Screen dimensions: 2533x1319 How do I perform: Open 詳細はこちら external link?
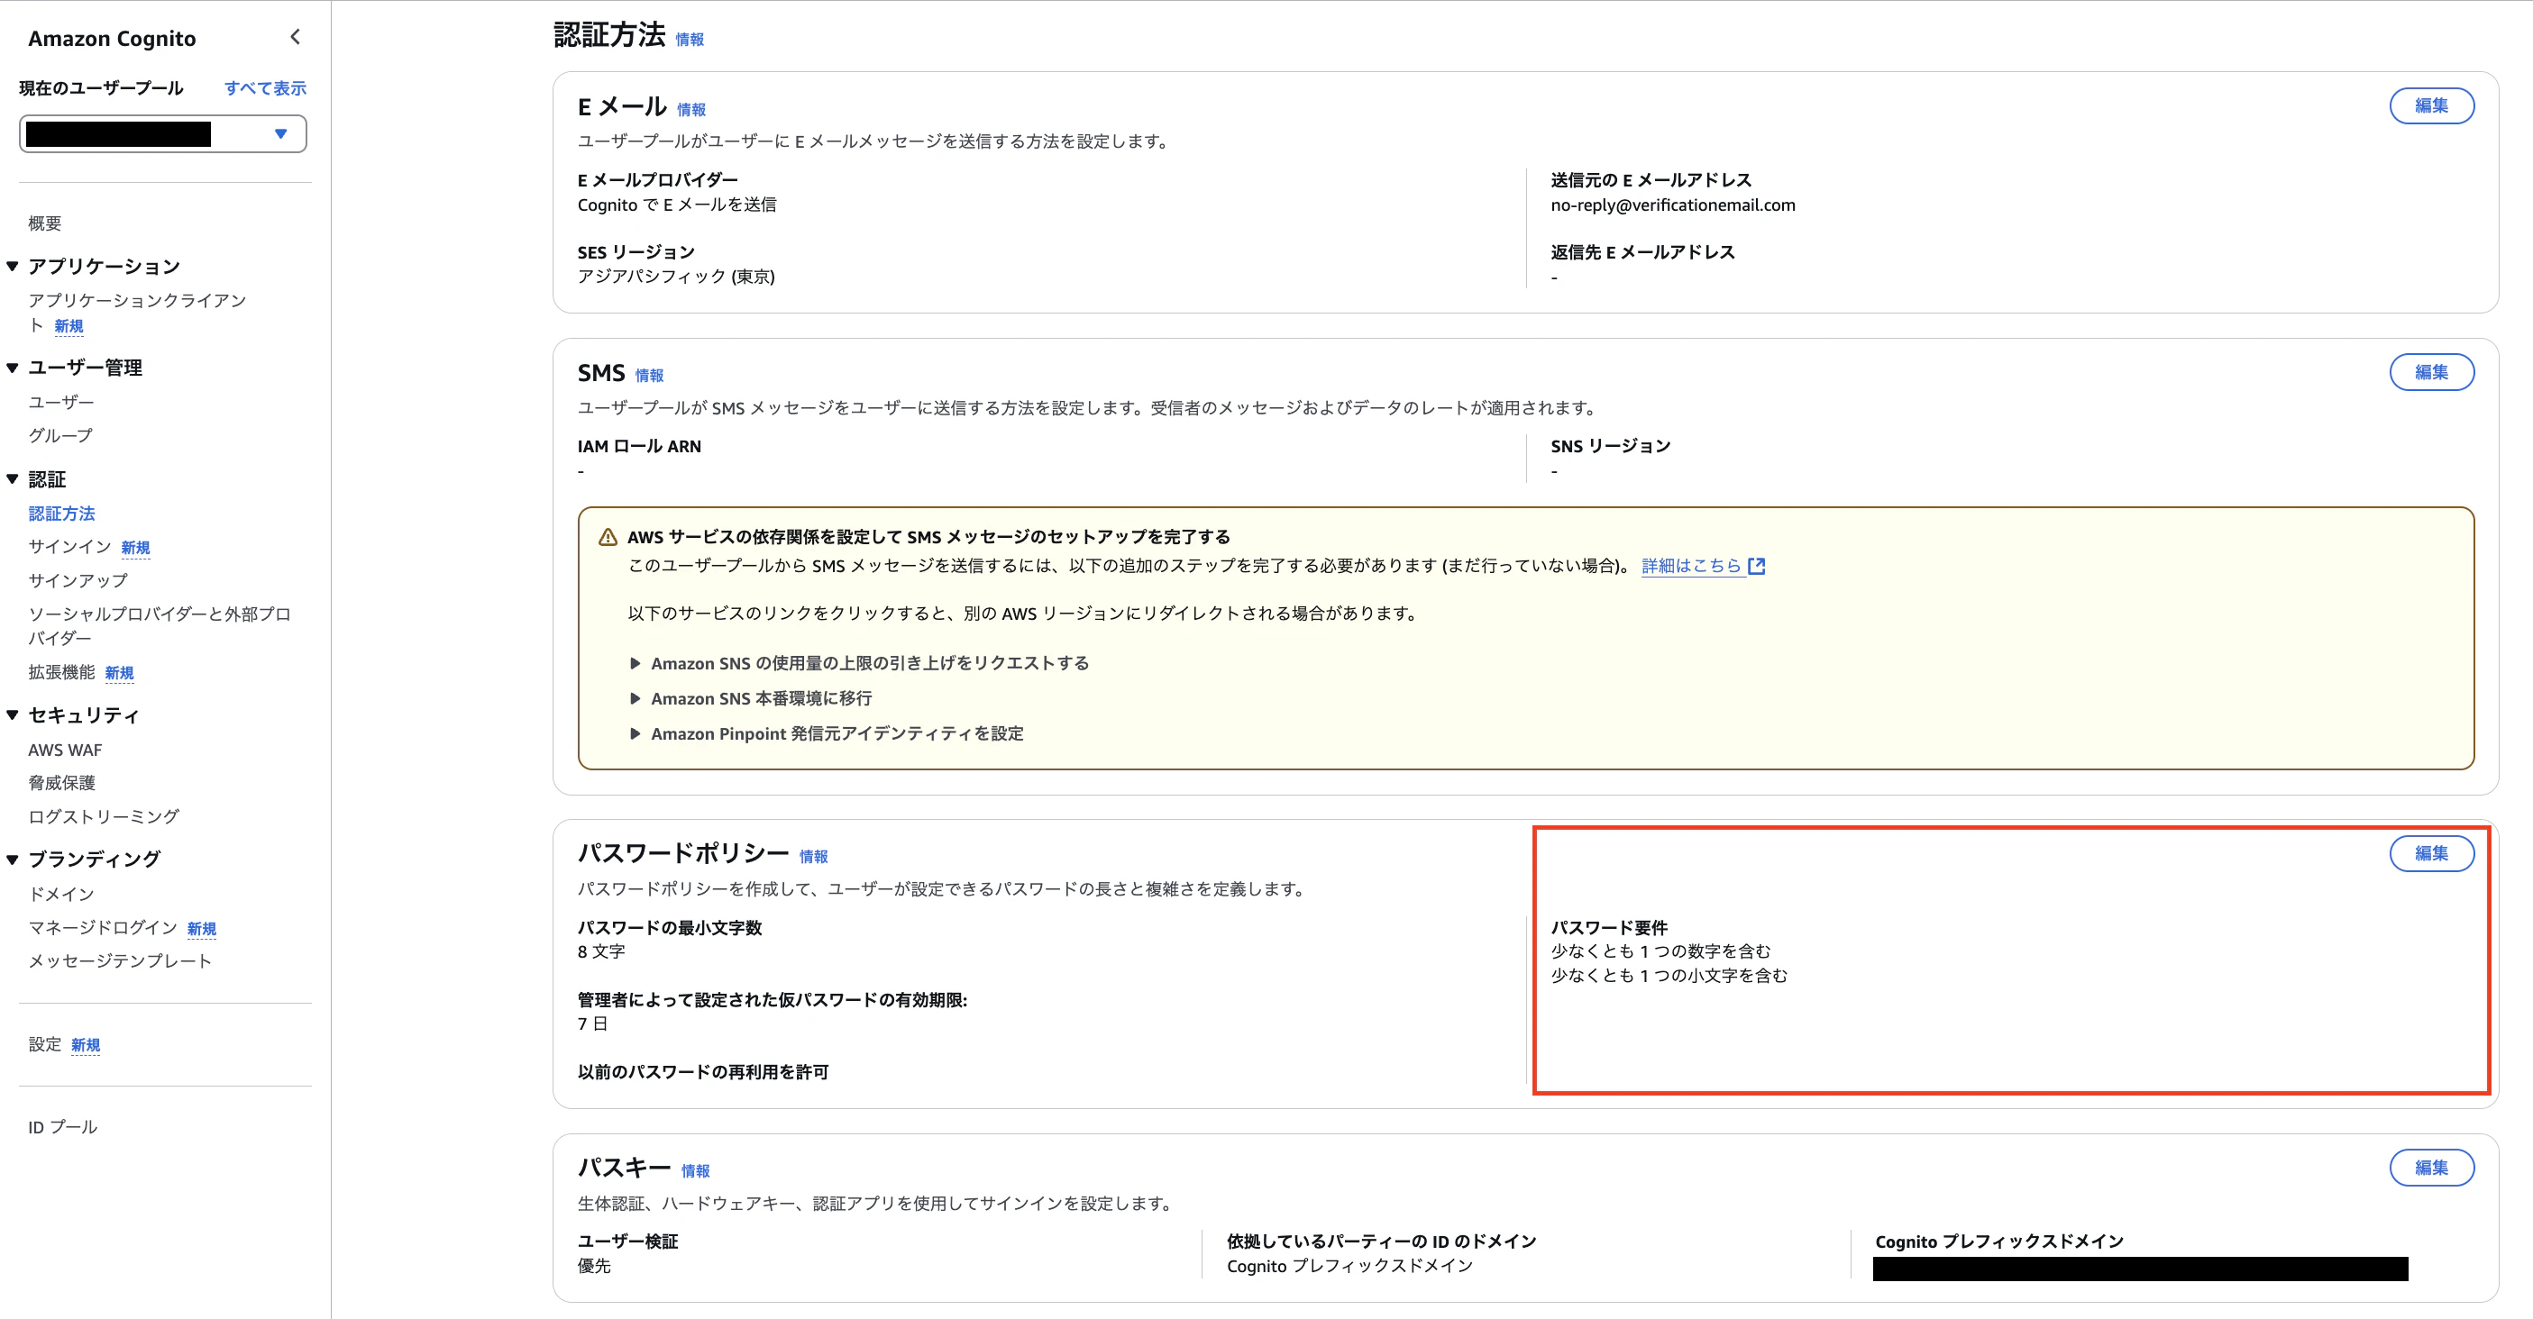click(x=1691, y=566)
